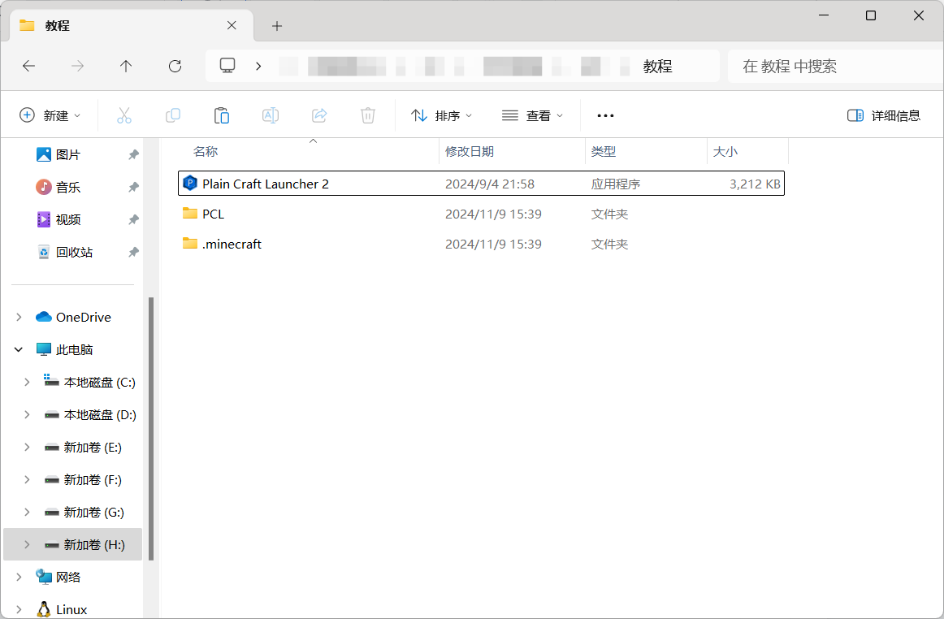This screenshot has height=619, width=944.
Task: Open the see-more ellipsis menu
Action: click(x=604, y=115)
